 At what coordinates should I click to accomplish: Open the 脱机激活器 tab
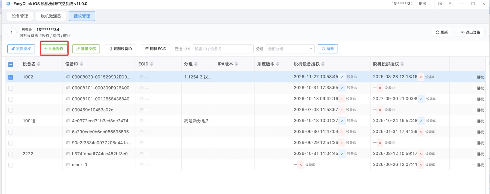click(x=51, y=16)
